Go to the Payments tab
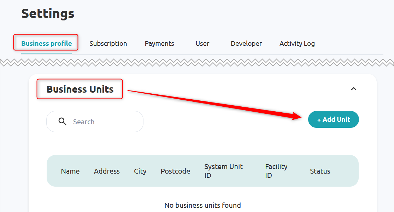 click(x=159, y=44)
